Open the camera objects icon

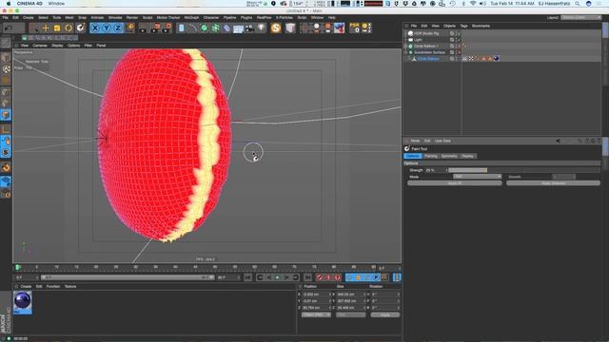[249, 28]
